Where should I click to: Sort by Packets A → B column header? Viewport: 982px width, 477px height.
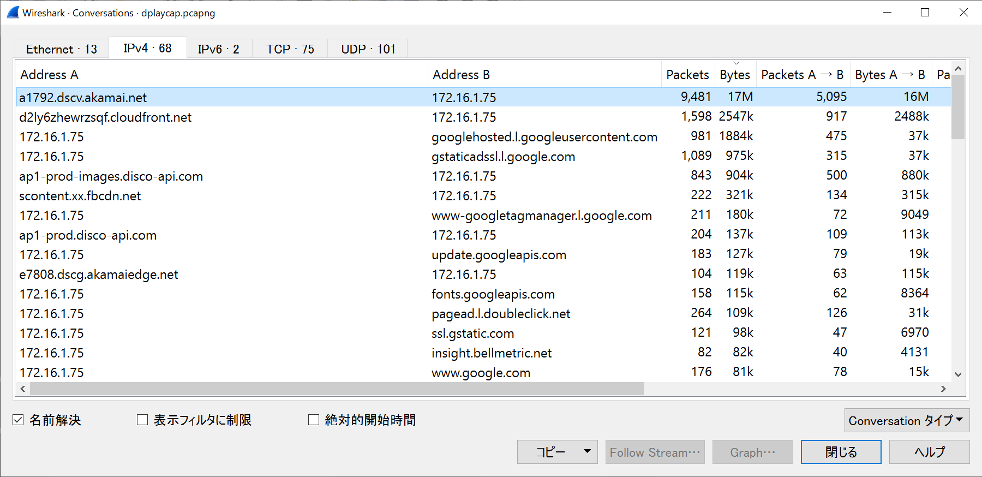coord(803,75)
